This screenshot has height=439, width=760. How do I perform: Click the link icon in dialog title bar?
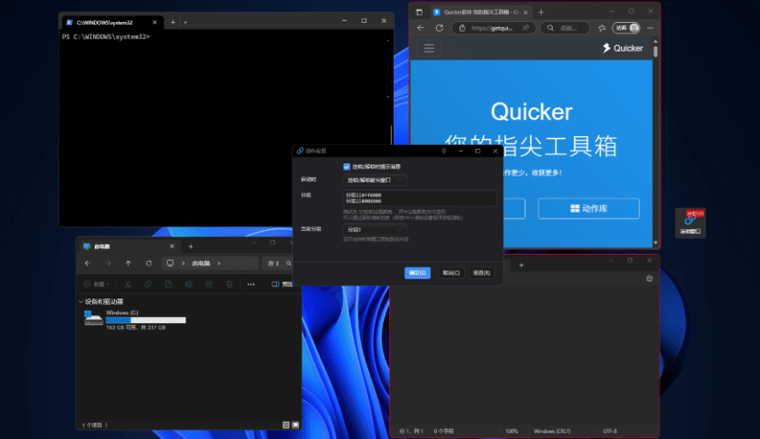pos(300,151)
